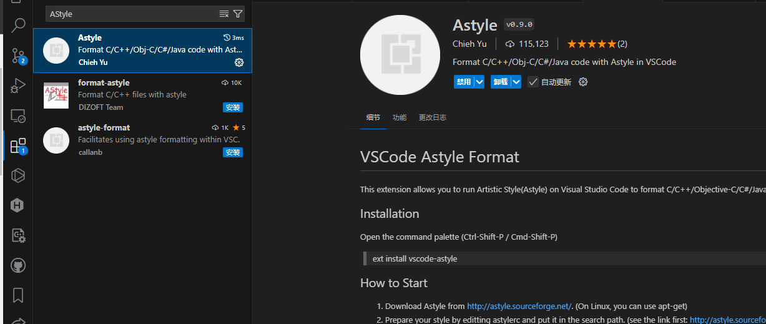Open the Search view in activity bar

click(18, 25)
